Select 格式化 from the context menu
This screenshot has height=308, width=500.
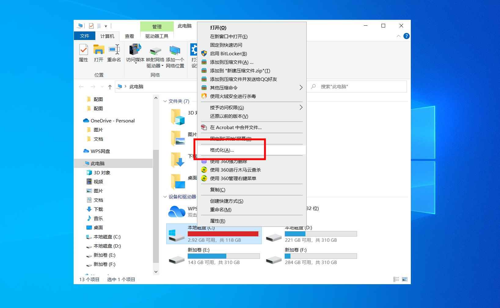221,150
